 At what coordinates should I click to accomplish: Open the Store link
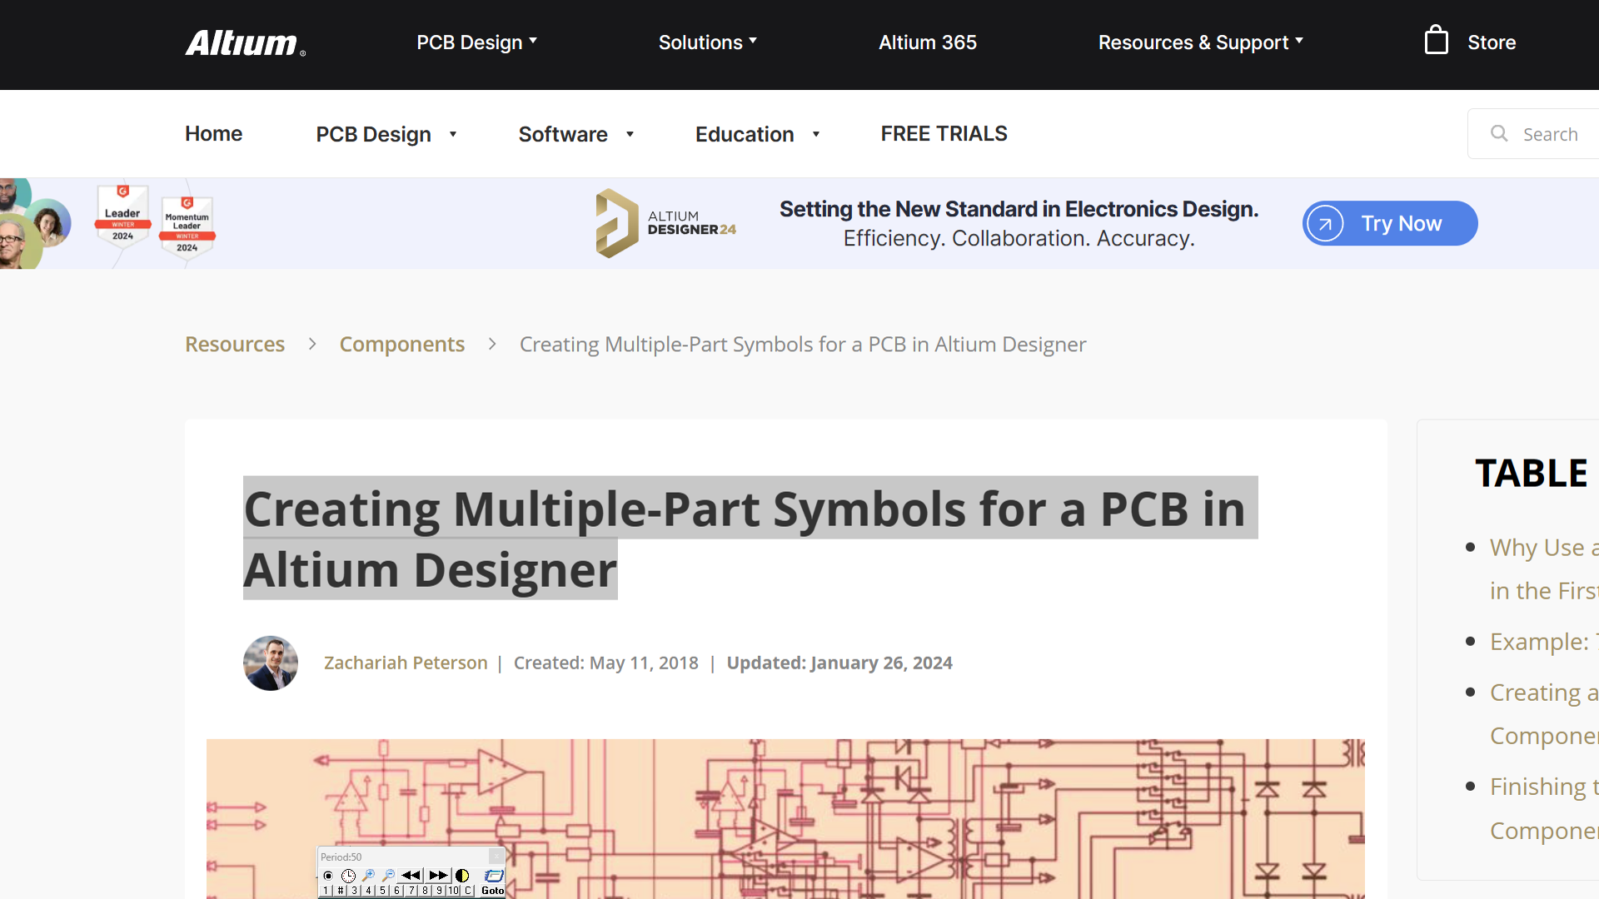click(1492, 42)
